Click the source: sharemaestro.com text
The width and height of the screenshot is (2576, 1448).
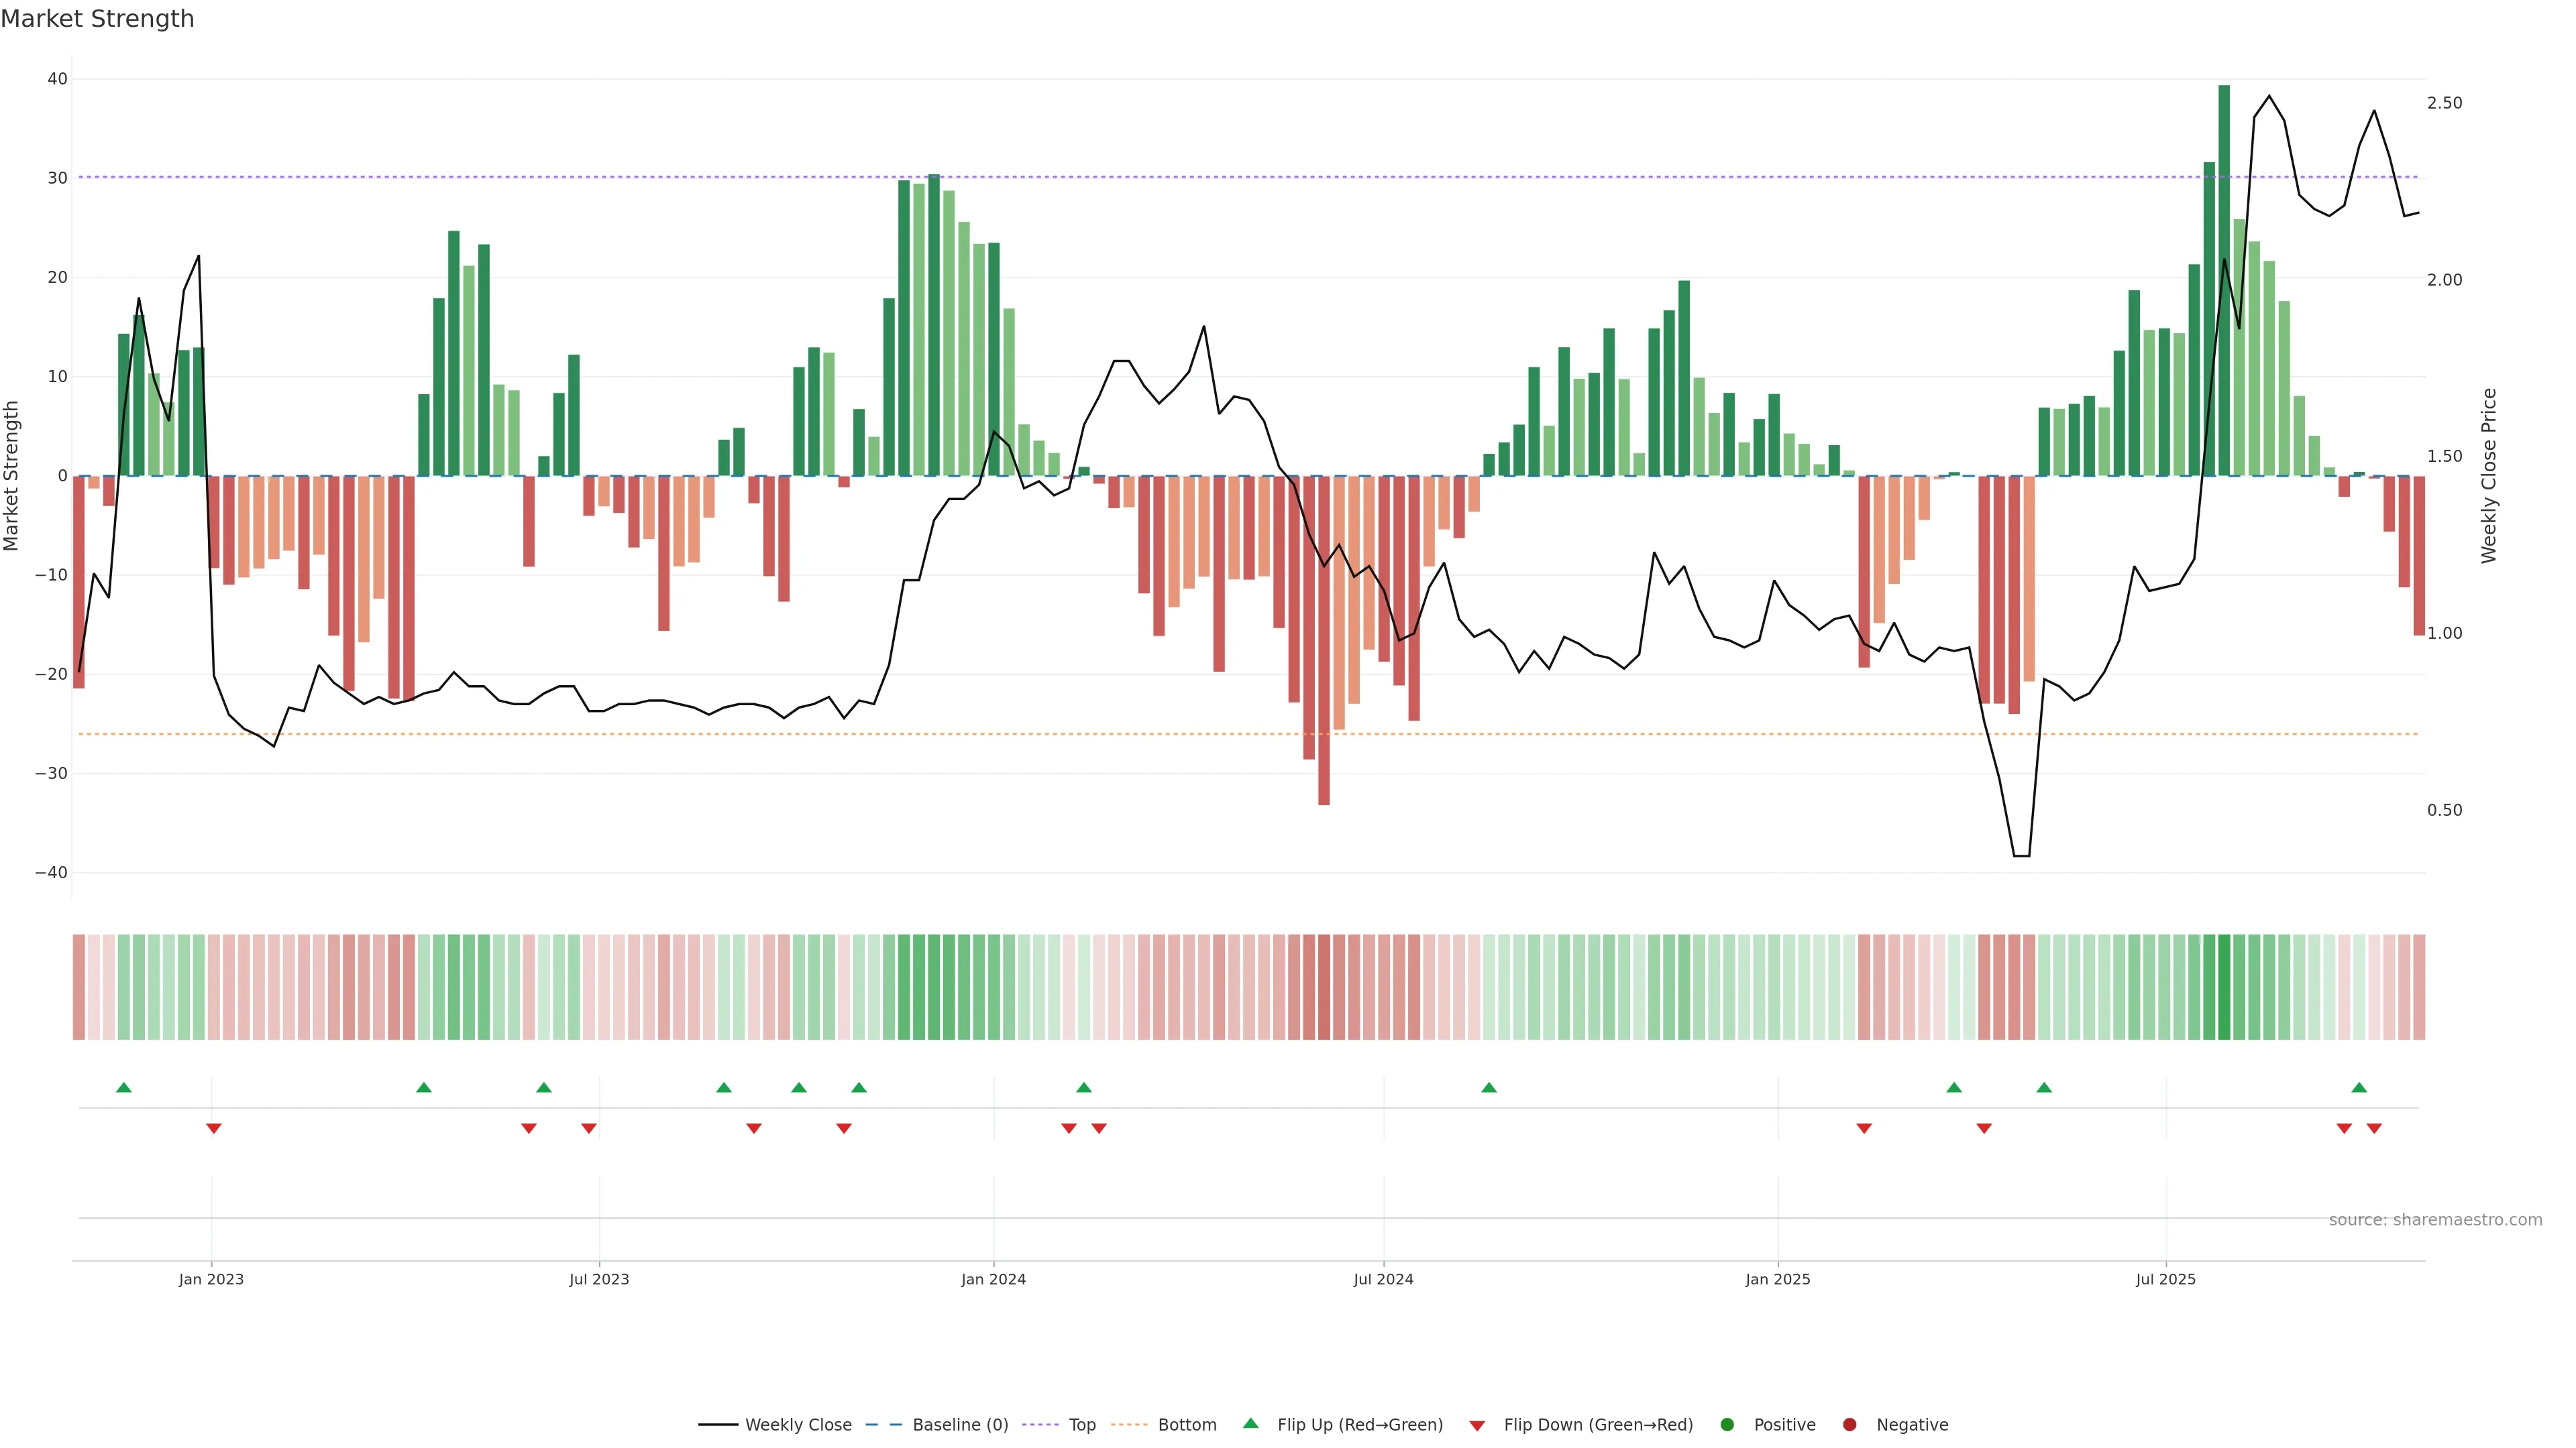[x=2435, y=1219]
